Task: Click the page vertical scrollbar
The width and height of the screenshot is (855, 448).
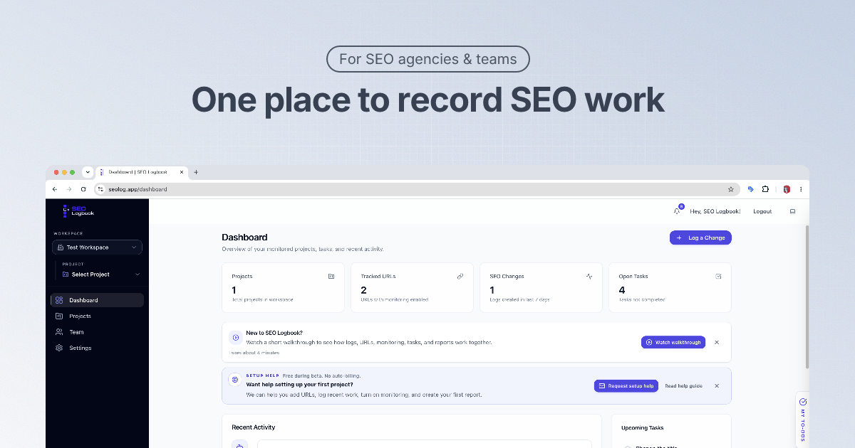Action: 807,297
